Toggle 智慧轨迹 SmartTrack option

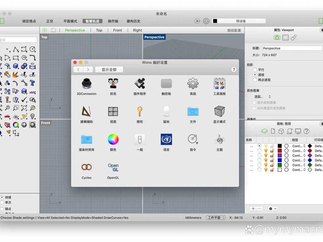tap(92, 21)
